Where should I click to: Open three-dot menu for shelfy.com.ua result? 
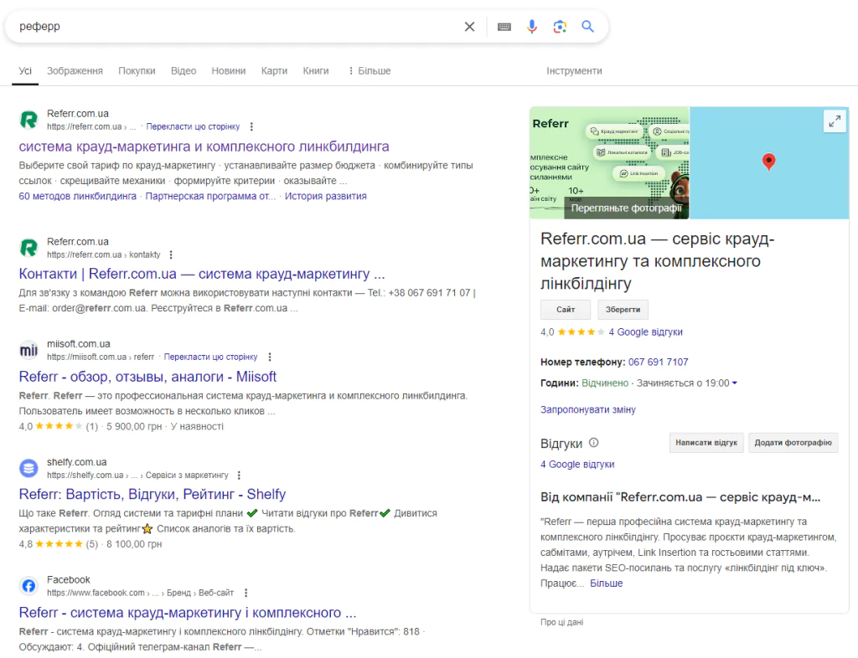click(239, 476)
